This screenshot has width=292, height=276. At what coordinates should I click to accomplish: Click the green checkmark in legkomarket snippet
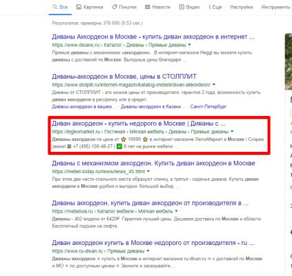[119, 146]
